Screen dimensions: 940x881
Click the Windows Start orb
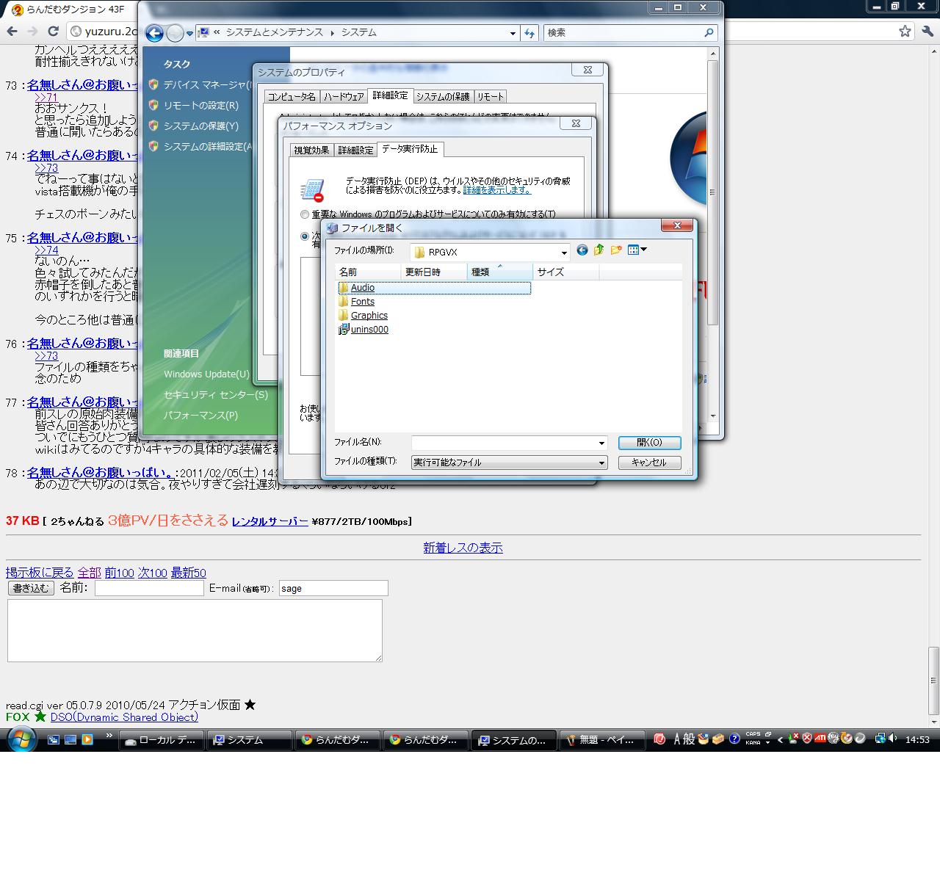tap(21, 739)
